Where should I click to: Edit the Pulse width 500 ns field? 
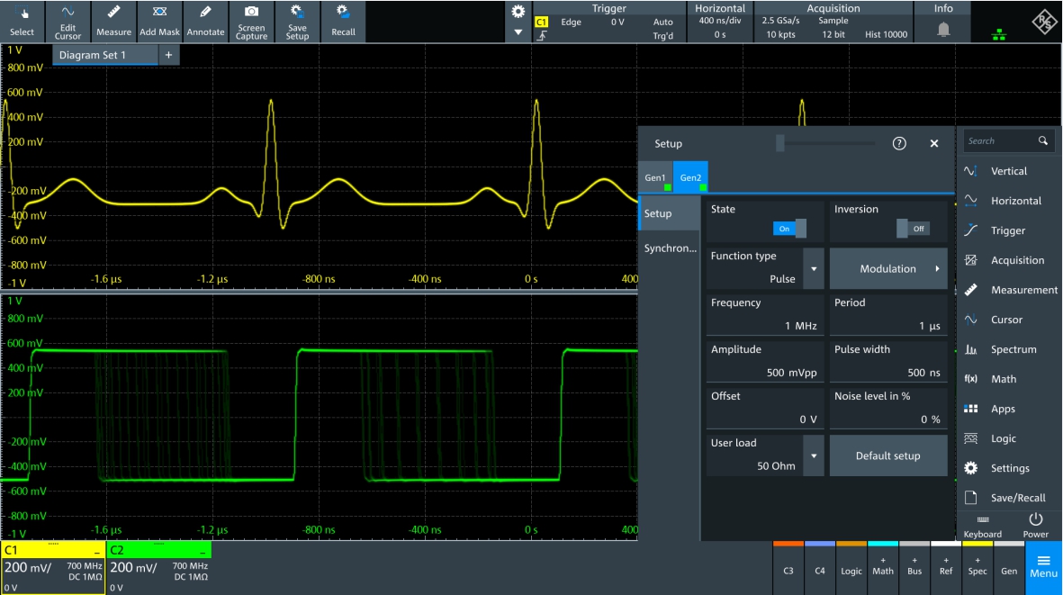pyautogui.click(x=888, y=362)
